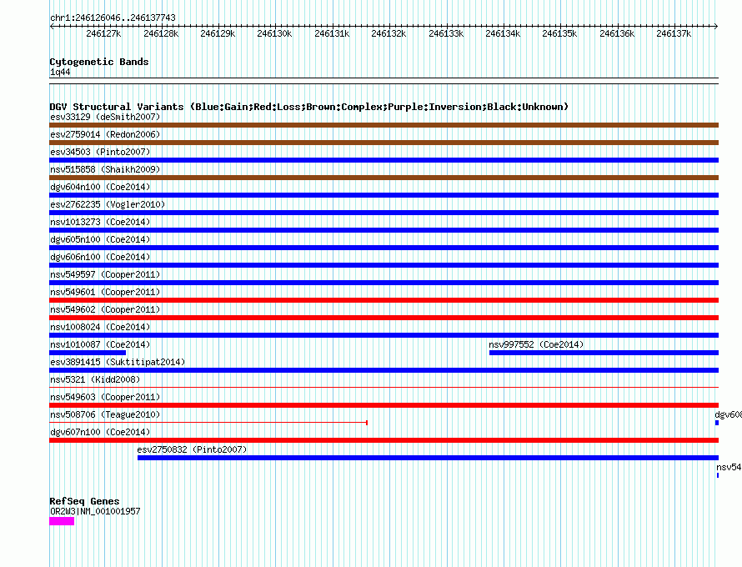Select the chr1:246126046..246137743 region label
This screenshot has width=742, height=567.
(113, 18)
